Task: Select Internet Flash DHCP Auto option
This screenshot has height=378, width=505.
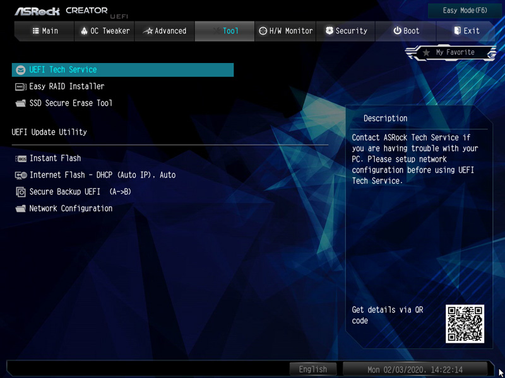Action: click(x=102, y=175)
